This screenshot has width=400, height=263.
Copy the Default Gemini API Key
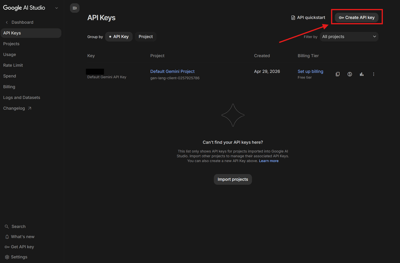pos(337,74)
